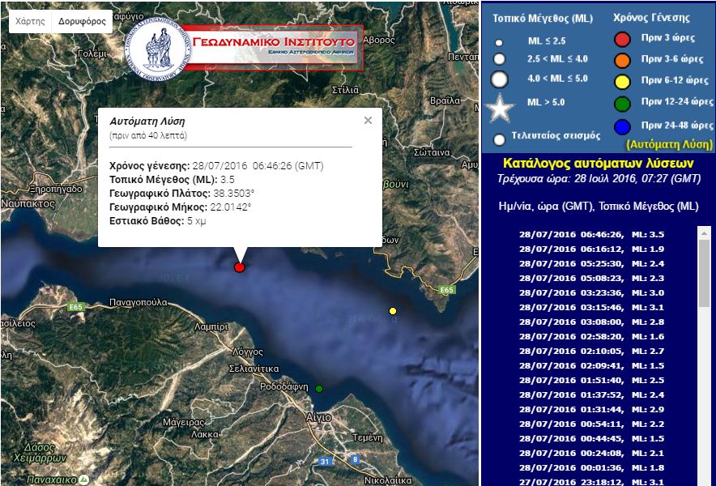
Task: Close the Αυτόματη Λύση info popup
Action: tap(369, 120)
